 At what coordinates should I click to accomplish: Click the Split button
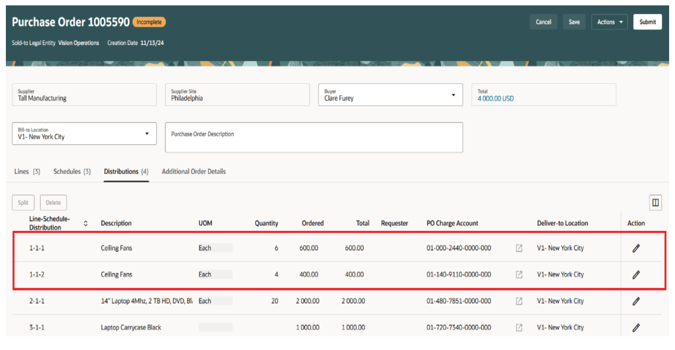click(x=23, y=202)
